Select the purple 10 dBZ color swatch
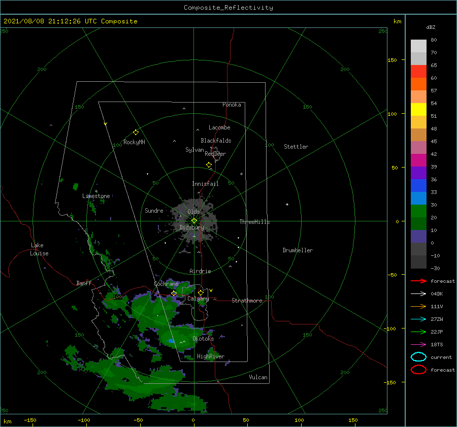457x427 pixels. pos(418,237)
